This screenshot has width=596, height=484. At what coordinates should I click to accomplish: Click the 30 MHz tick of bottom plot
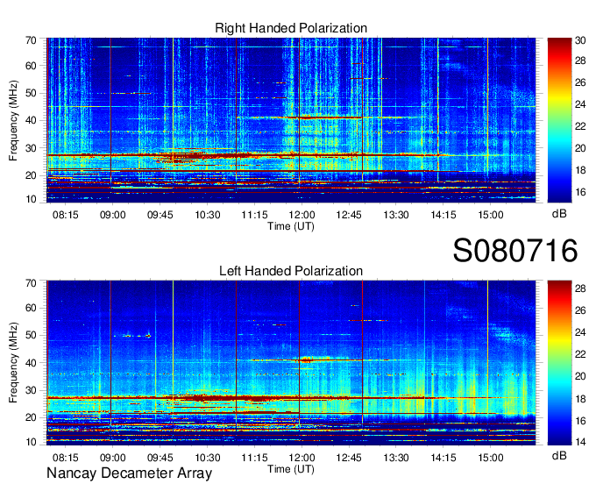32,390
